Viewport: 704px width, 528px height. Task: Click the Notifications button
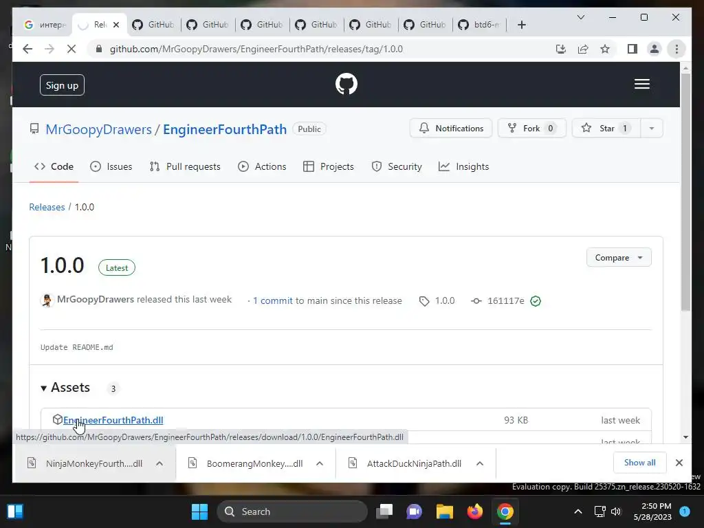coord(451,129)
